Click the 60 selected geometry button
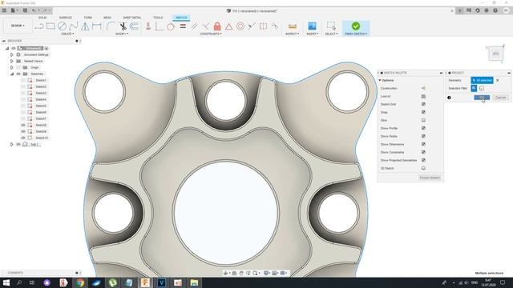Image resolution: width=513 pixels, height=288 pixels. [482, 80]
